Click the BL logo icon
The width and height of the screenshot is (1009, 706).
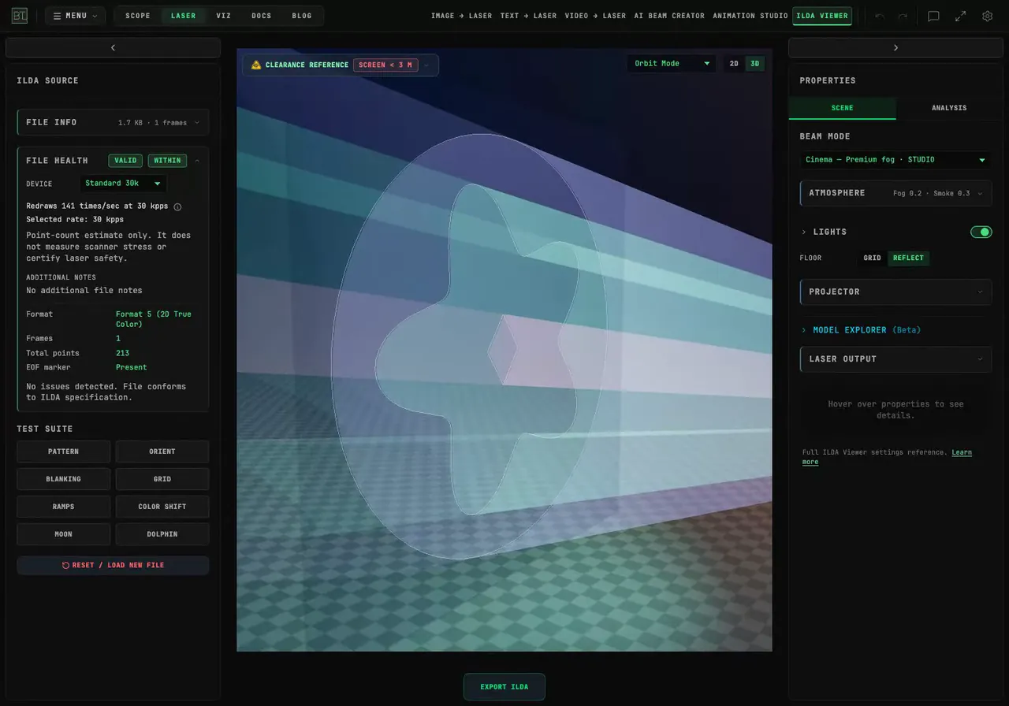pos(20,16)
